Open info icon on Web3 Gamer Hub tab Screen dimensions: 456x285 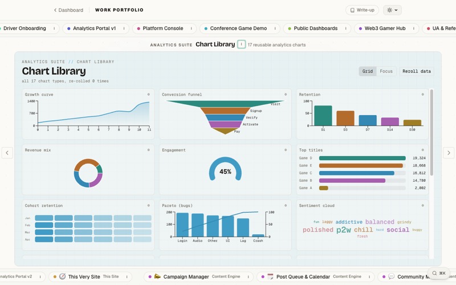[414, 28]
